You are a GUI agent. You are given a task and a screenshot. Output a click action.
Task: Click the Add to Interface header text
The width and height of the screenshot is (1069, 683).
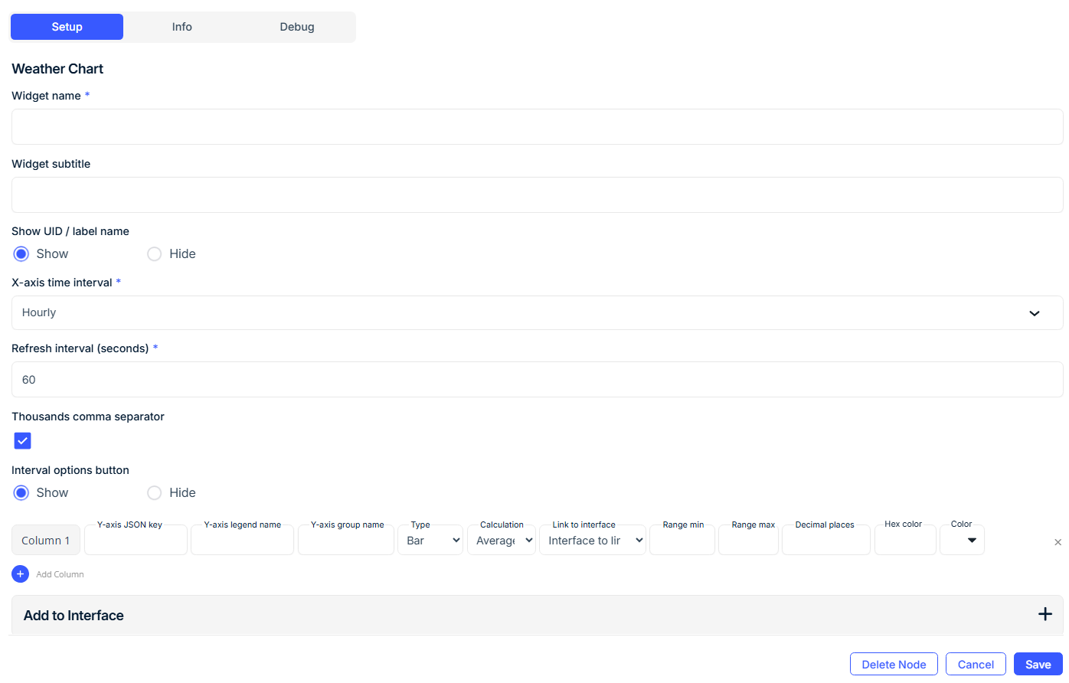(74, 616)
